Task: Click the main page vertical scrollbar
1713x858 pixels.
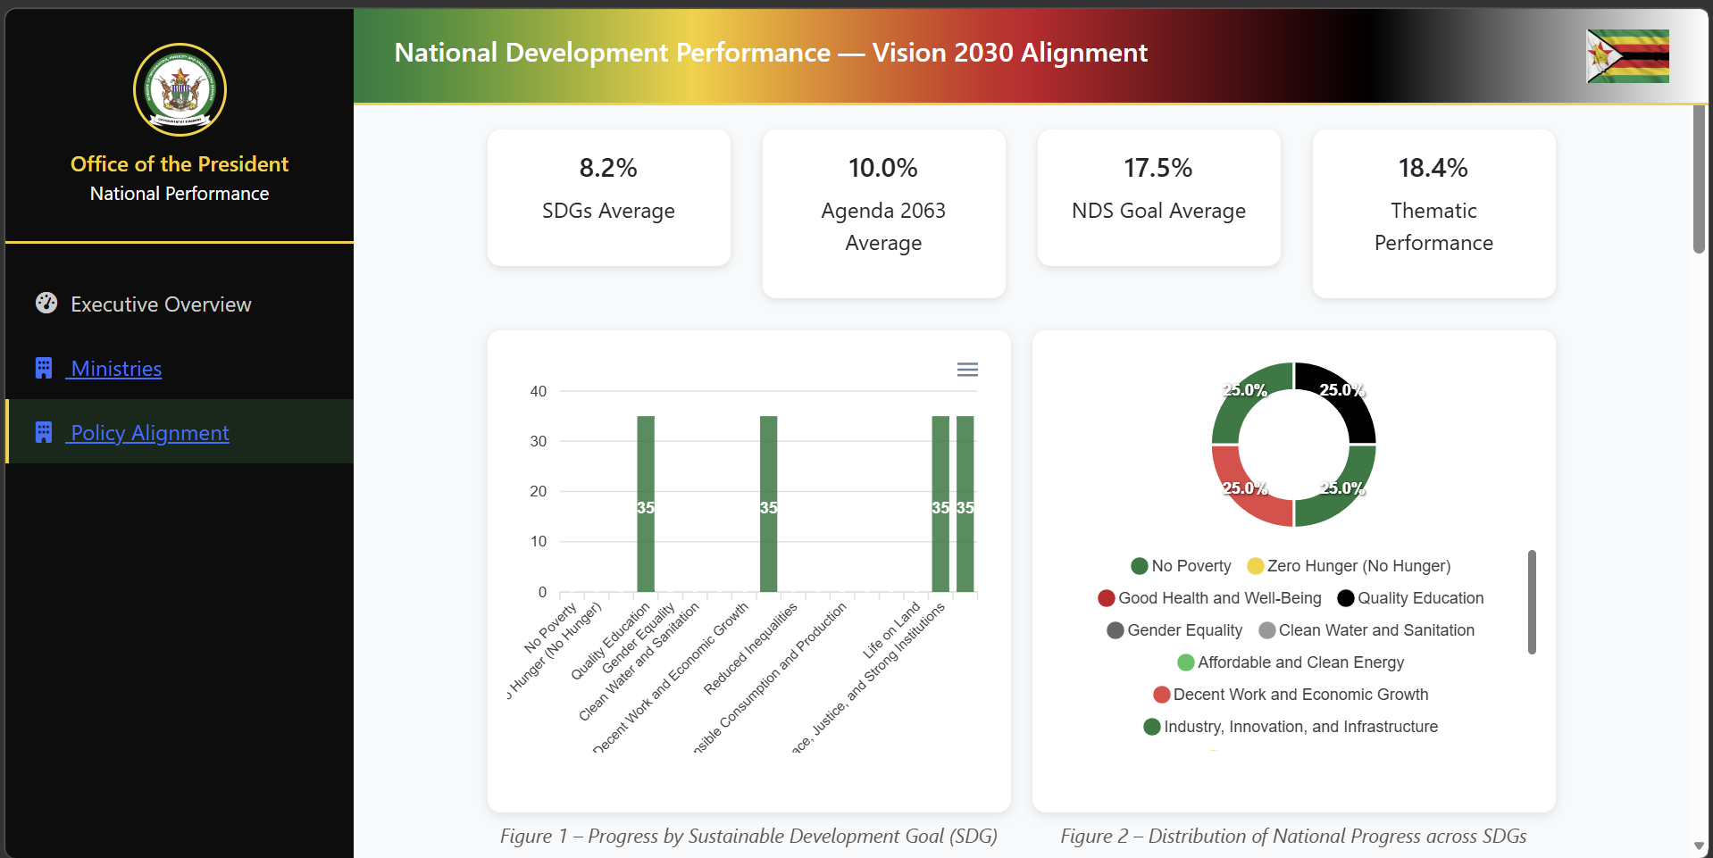Action: [1700, 179]
